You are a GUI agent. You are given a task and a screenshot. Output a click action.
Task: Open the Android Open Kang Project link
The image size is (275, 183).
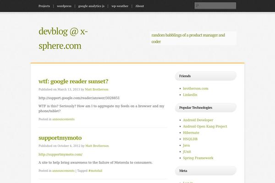pyautogui.click(x=205, y=126)
